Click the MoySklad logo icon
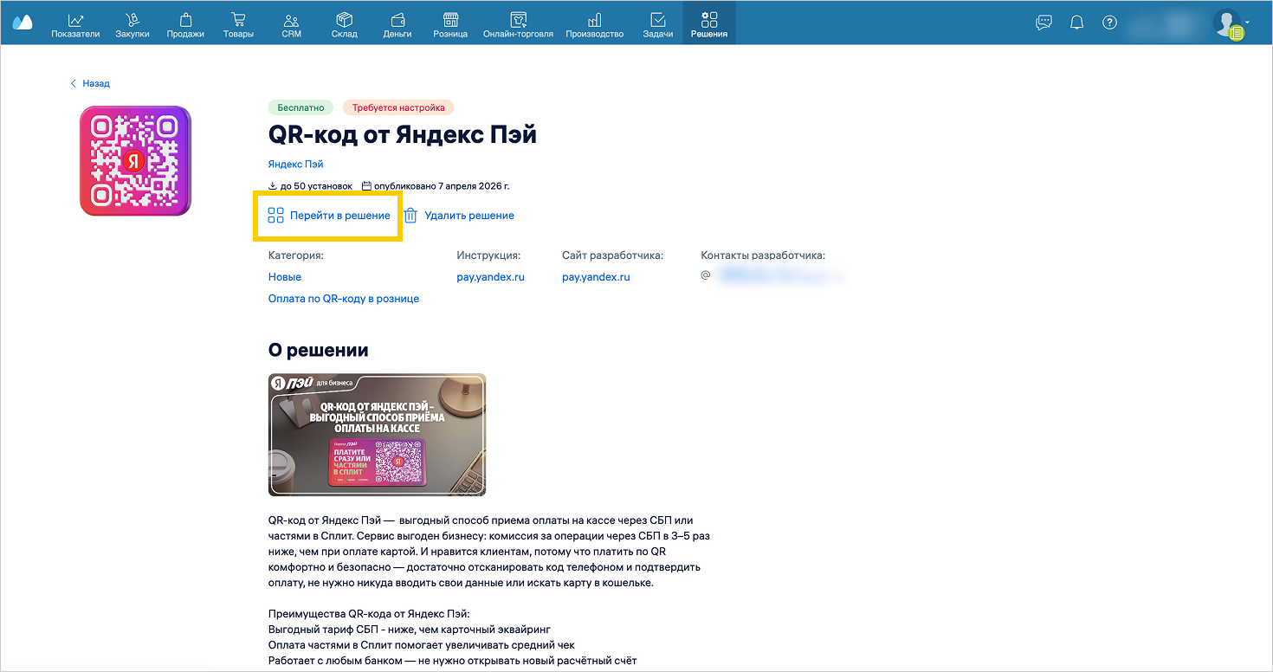Screen dimensions: 1273x672 pos(23,23)
